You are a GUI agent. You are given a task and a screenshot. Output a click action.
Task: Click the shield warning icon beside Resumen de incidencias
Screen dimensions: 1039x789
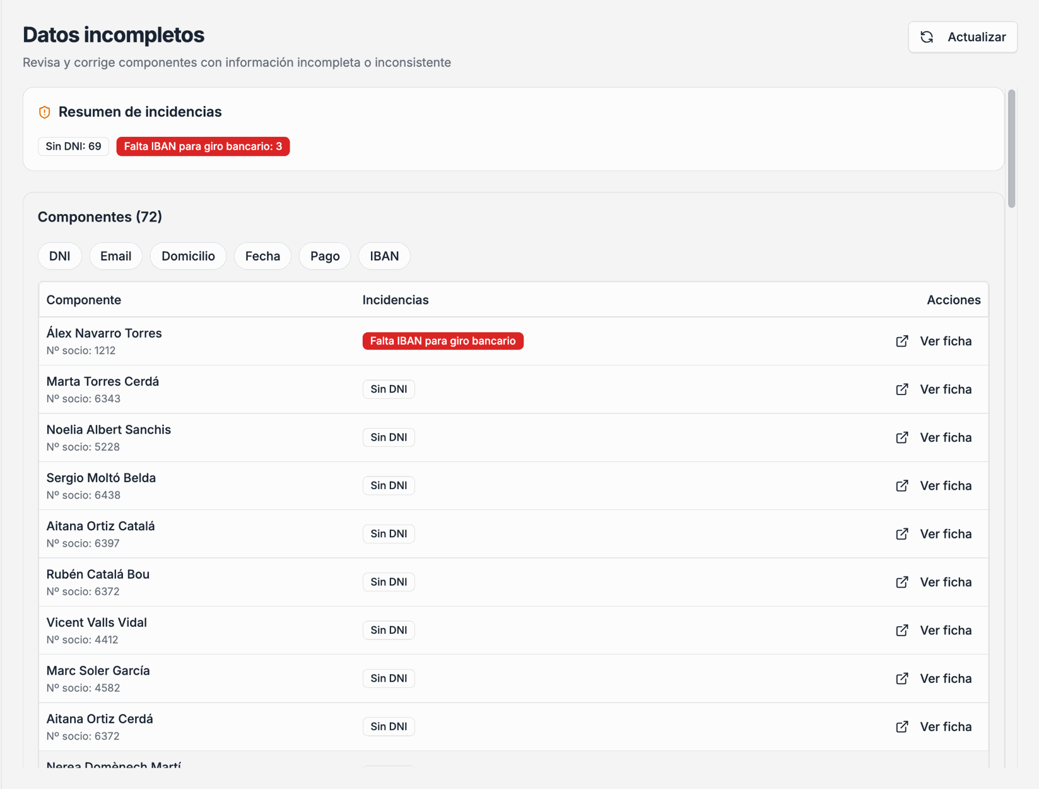pos(45,112)
